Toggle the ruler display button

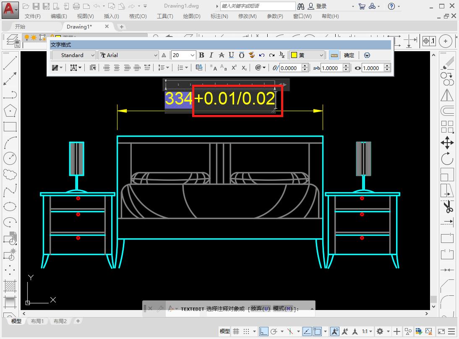pos(334,55)
